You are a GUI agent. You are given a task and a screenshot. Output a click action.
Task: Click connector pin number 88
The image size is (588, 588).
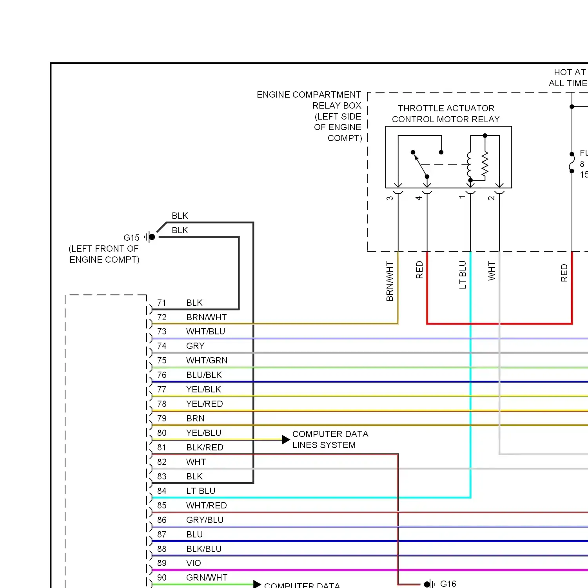[162, 549]
